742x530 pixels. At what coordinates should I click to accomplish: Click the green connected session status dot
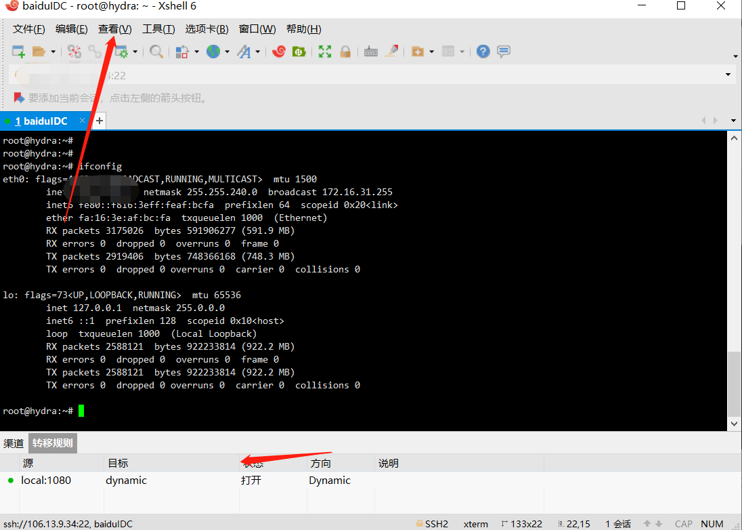7,120
